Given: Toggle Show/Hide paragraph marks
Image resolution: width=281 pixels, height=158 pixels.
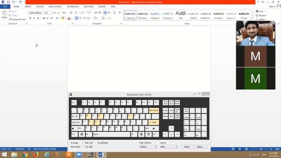Looking at the screenshot, I should pyautogui.click(x=120, y=13).
